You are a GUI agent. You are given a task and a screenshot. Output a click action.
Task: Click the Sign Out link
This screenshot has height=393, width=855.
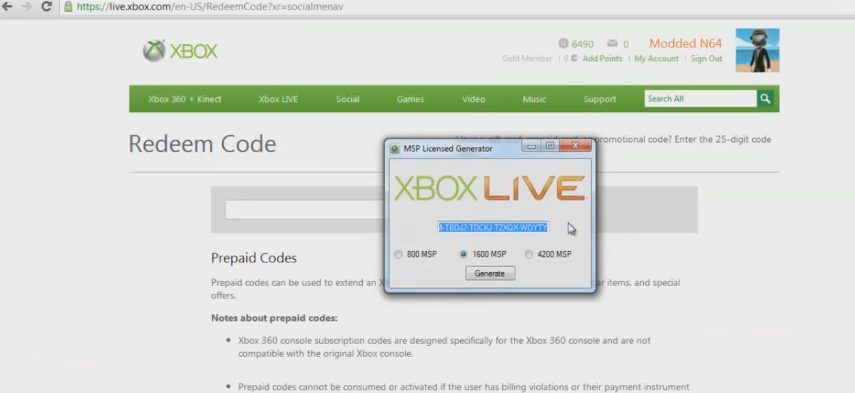click(x=707, y=58)
